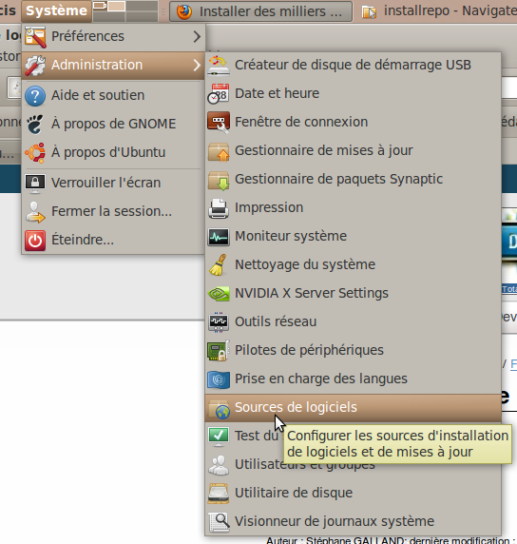Image resolution: width=517 pixels, height=544 pixels.
Task: Click the green NVIDIA logo icon
Action: (x=219, y=294)
